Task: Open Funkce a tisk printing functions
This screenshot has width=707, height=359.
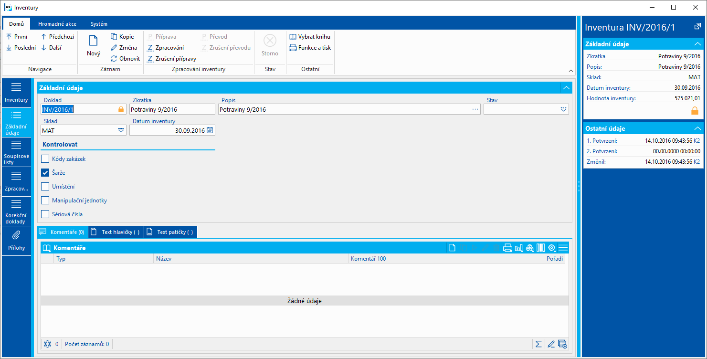Action: (310, 48)
